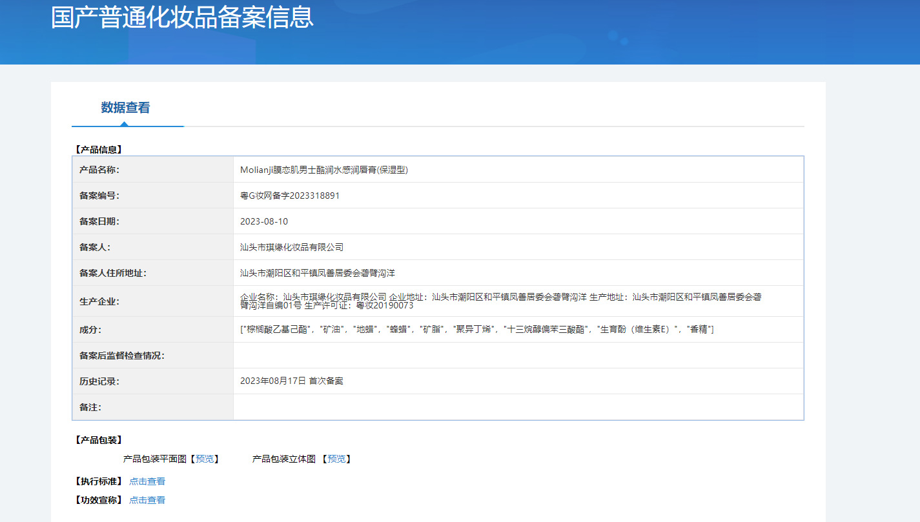
Task: Open 产品包装立体图 预览 link
Action: 336,459
